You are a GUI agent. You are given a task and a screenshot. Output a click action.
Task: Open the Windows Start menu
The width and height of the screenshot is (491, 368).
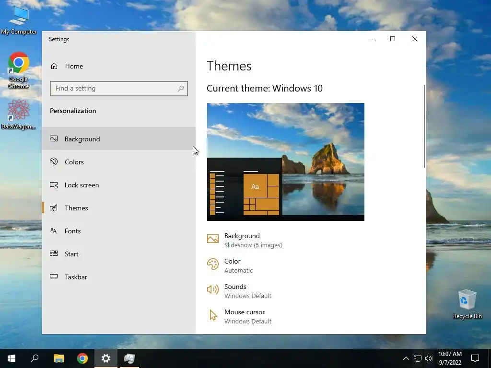pyautogui.click(x=12, y=358)
